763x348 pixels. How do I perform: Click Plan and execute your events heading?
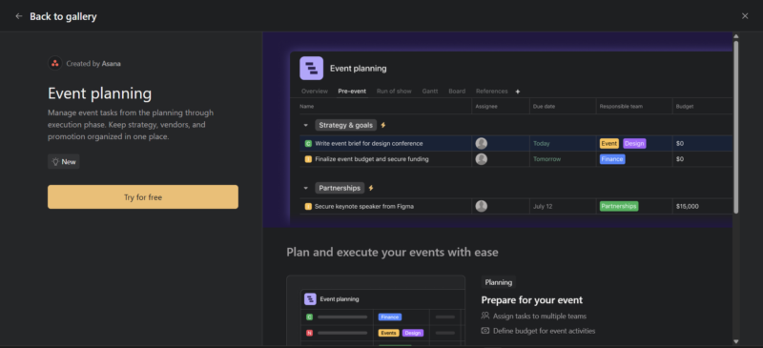click(392, 252)
